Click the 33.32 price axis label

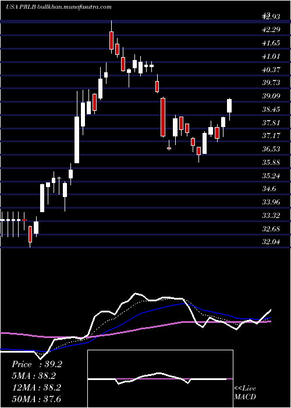[271, 216]
